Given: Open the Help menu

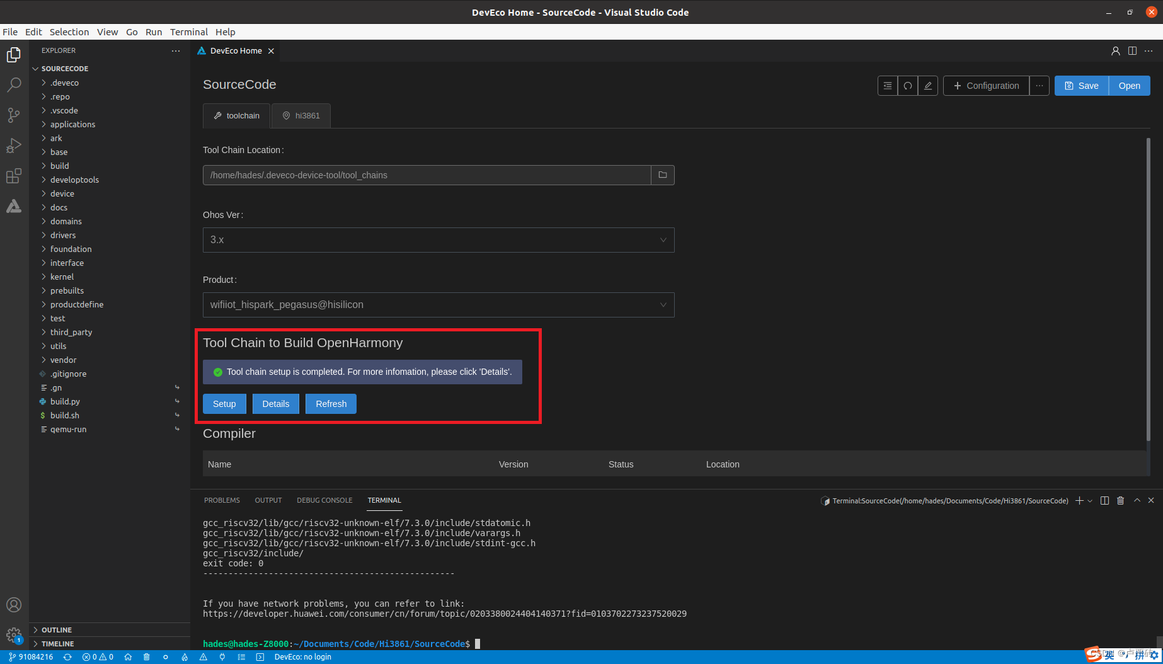Looking at the screenshot, I should (x=225, y=32).
